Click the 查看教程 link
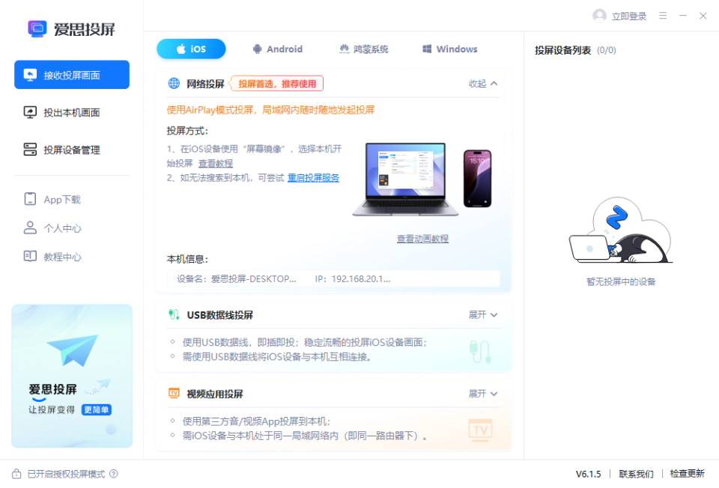 216,164
